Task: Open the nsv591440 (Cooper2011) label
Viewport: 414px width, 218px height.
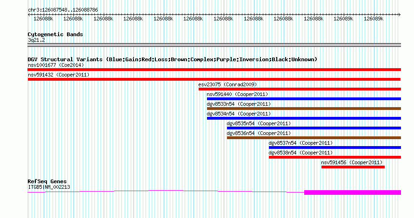Action: [x=237, y=94]
